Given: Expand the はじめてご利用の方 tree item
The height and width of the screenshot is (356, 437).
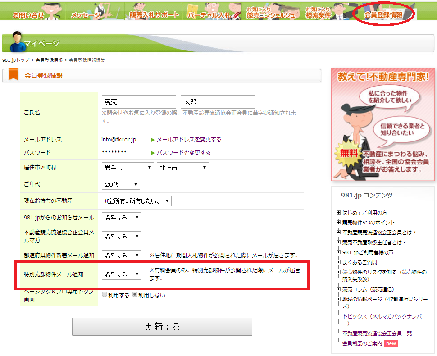Looking at the screenshot, I should [x=339, y=213].
